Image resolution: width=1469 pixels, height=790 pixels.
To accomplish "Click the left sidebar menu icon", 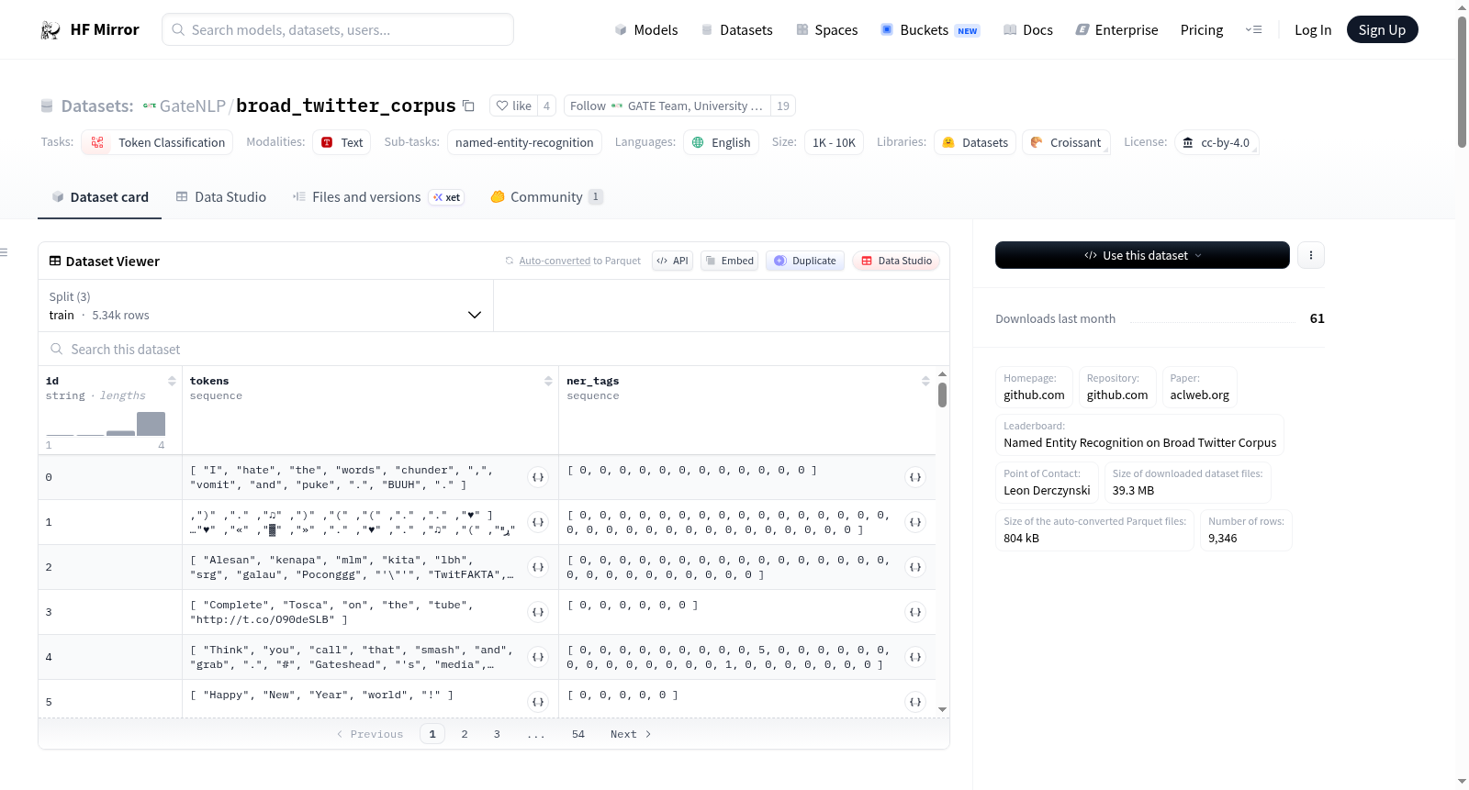I will click(x=4, y=252).
